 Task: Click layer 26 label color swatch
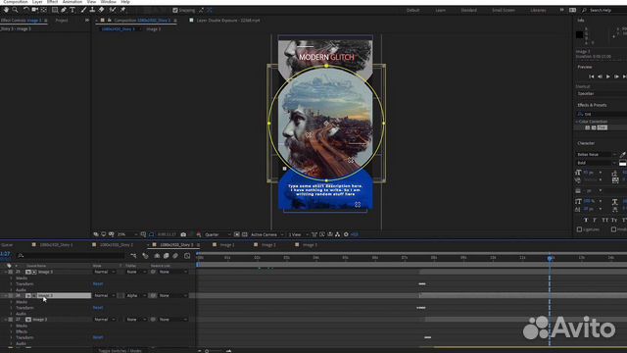pyautogui.click(x=11, y=296)
